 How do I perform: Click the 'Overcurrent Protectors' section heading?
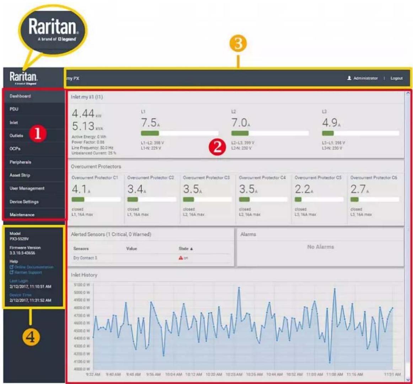click(x=96, y=166)
